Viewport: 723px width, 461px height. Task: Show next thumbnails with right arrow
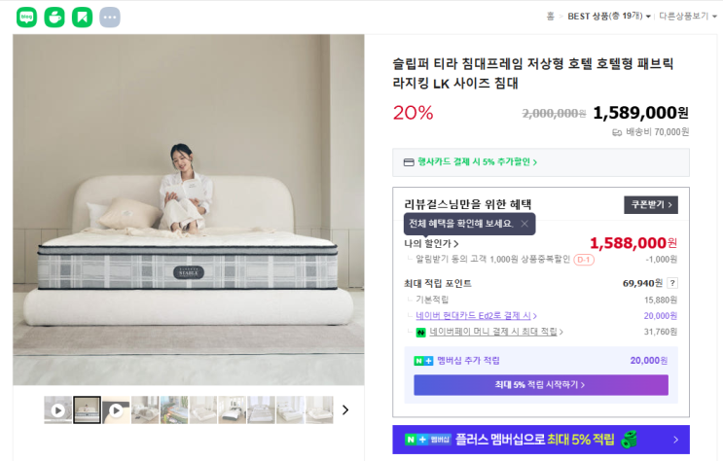tap(345, 409)
